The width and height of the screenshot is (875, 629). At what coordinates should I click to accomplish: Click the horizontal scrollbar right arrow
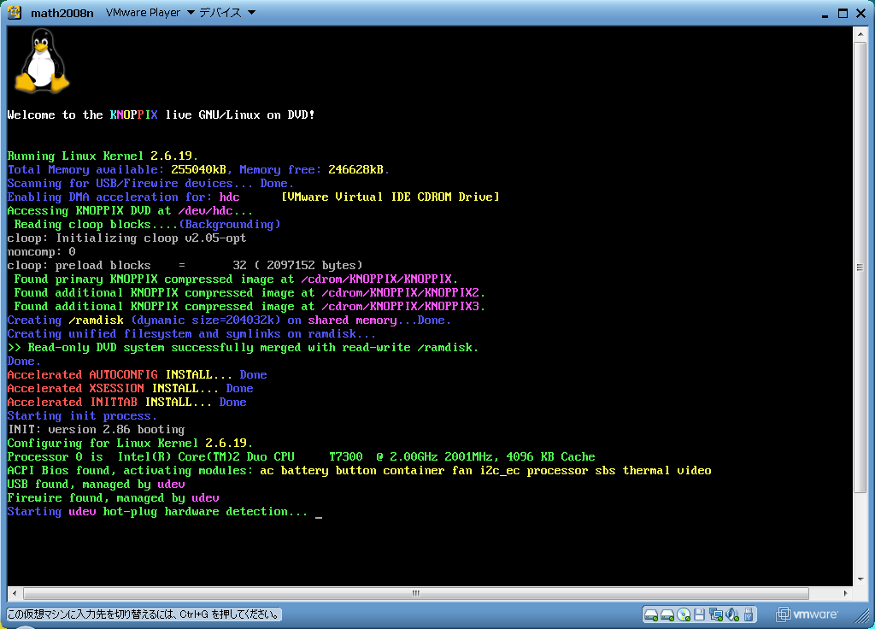tap(845, 593)
